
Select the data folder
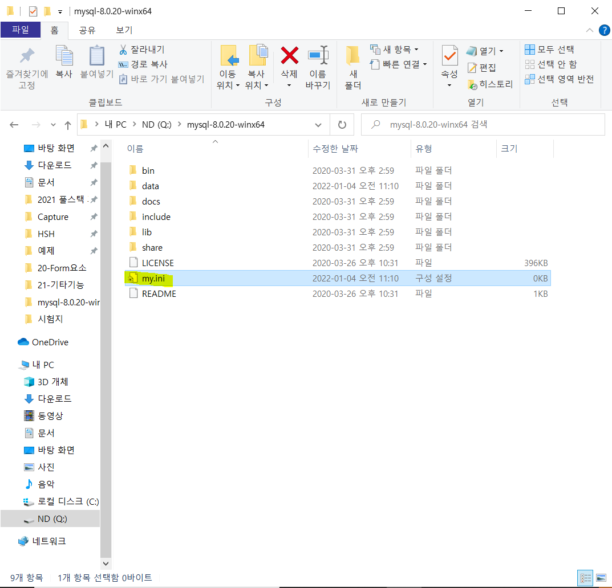click(x=338, y=186)
